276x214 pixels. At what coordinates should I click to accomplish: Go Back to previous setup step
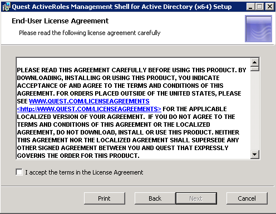155,198
